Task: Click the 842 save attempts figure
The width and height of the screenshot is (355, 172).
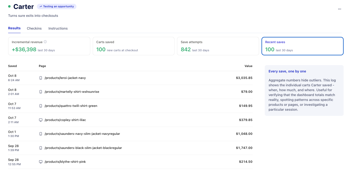Action: click(x=186, y=49)
